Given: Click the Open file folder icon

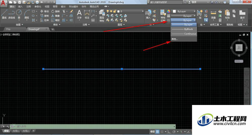Looking at the screenshot, I should click(15, 2).
